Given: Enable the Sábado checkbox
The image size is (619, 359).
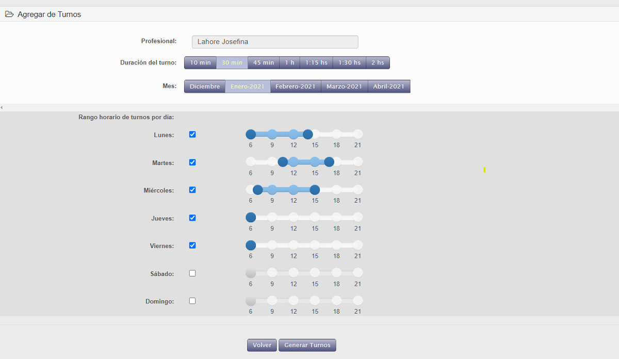Looking at the screenshot, I should (x=192, y=273).
